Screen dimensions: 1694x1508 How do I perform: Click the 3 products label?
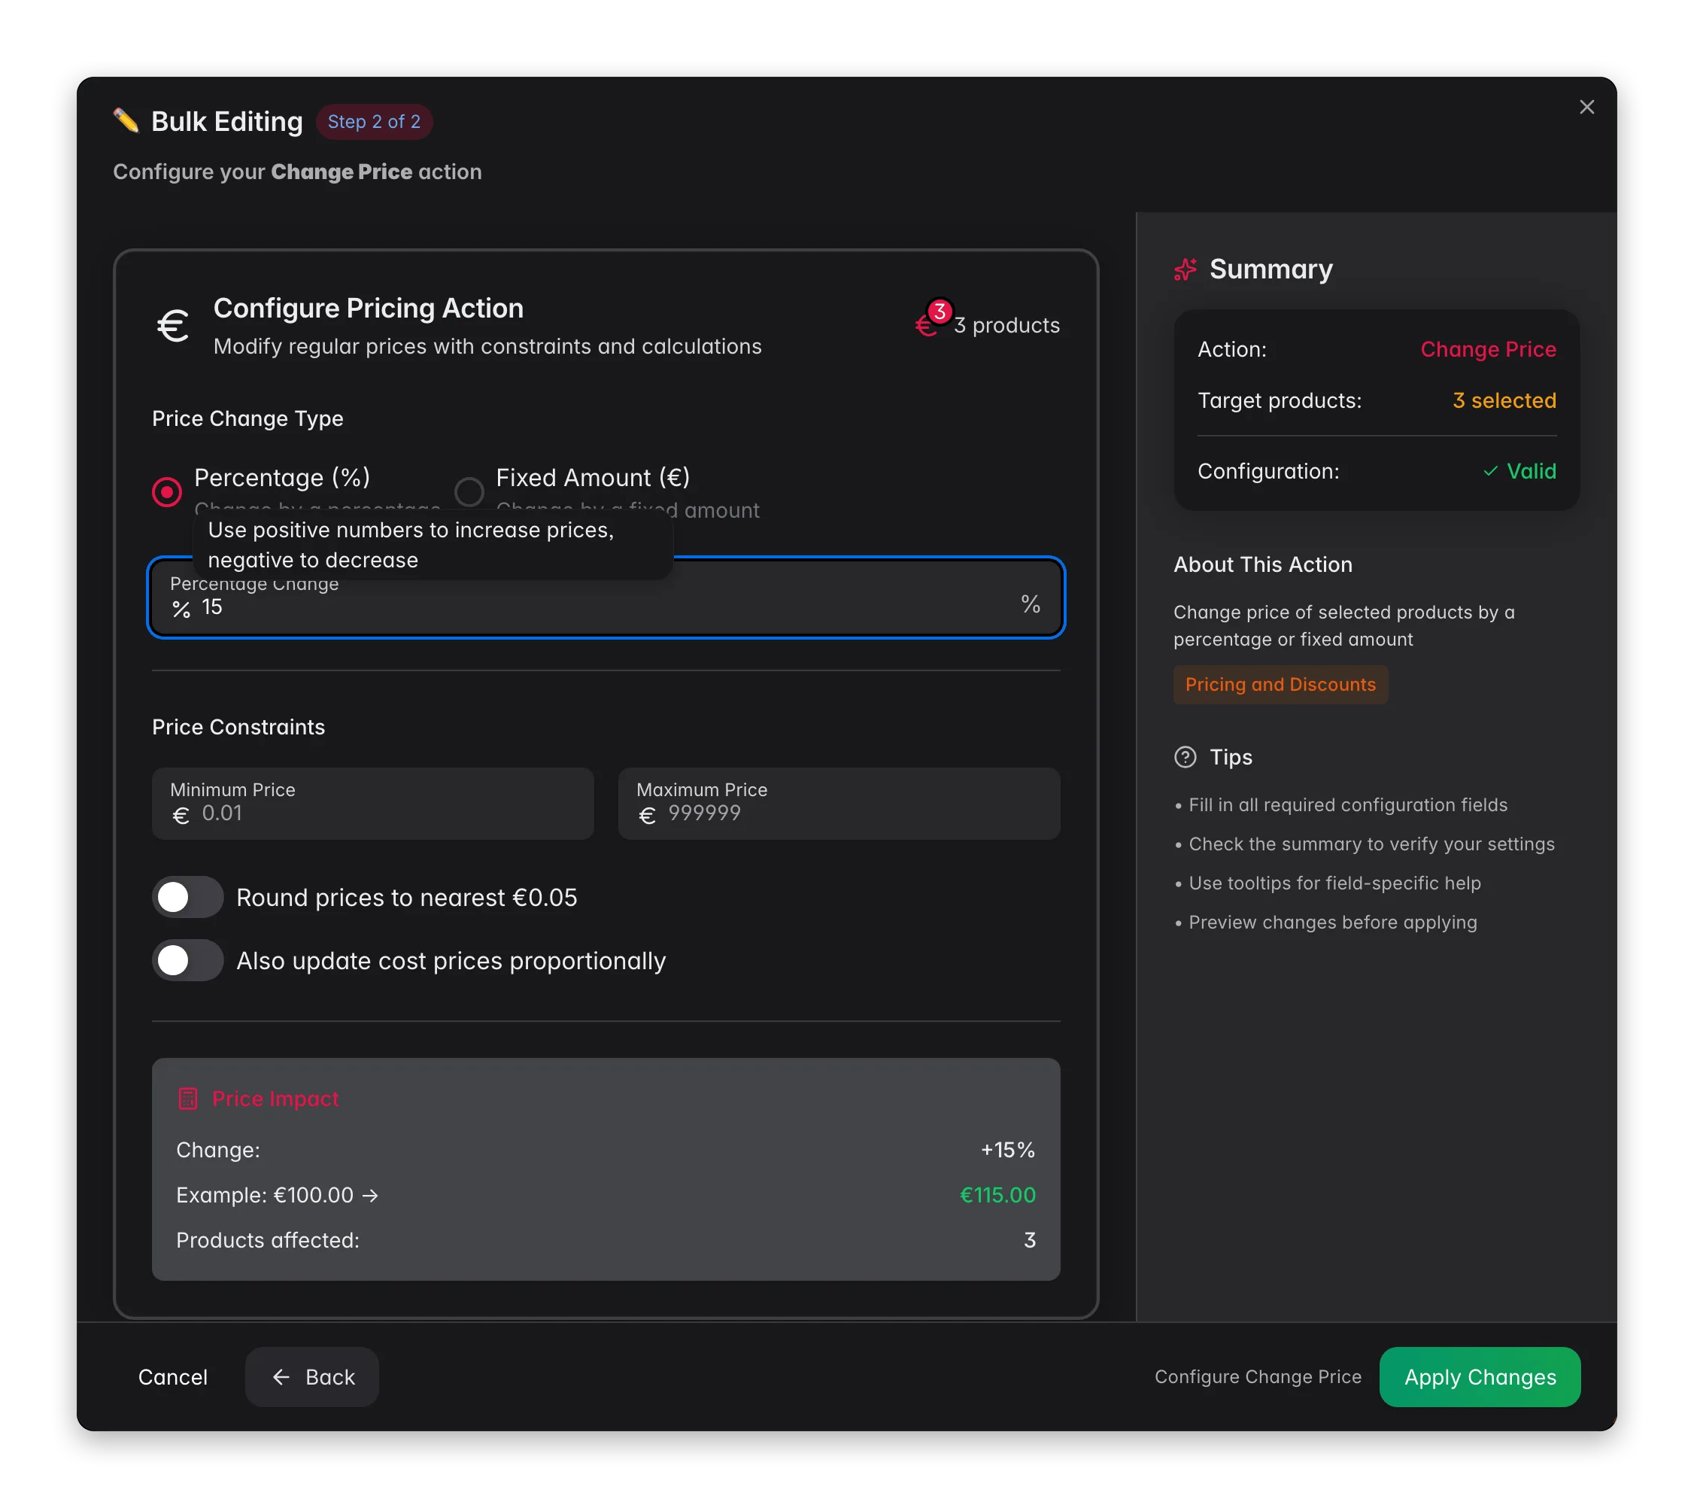[1006, 325]
